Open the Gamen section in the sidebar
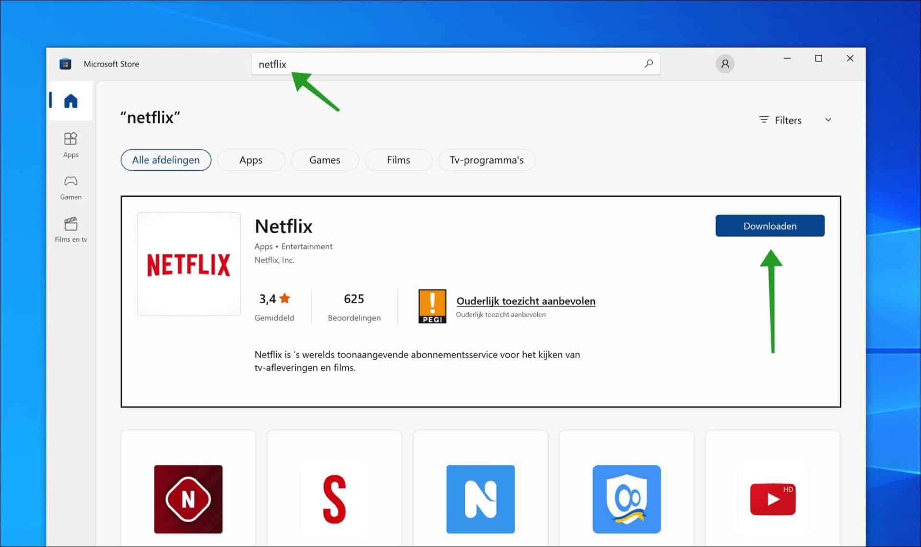The width and height of the screenshot is (921, 547). point(71,187)
